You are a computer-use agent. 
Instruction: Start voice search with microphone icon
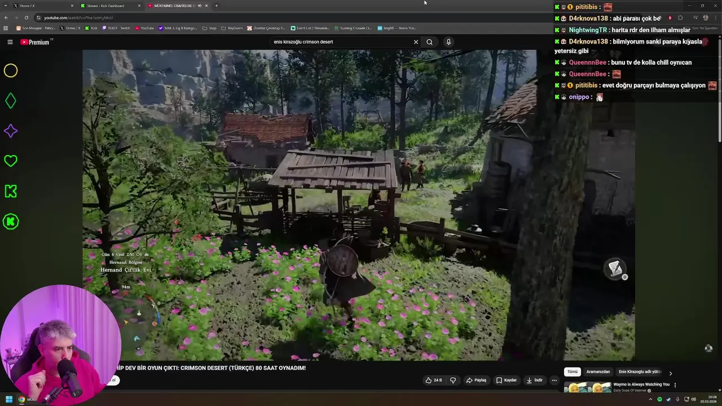tap(448, 42)
